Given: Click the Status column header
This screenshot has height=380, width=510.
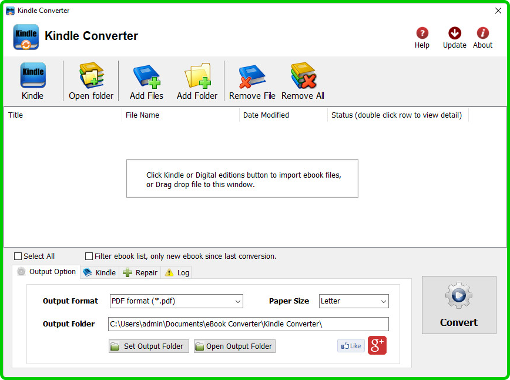Looking at the screenshot, I should pyautogui.click(x=398, y=115).
